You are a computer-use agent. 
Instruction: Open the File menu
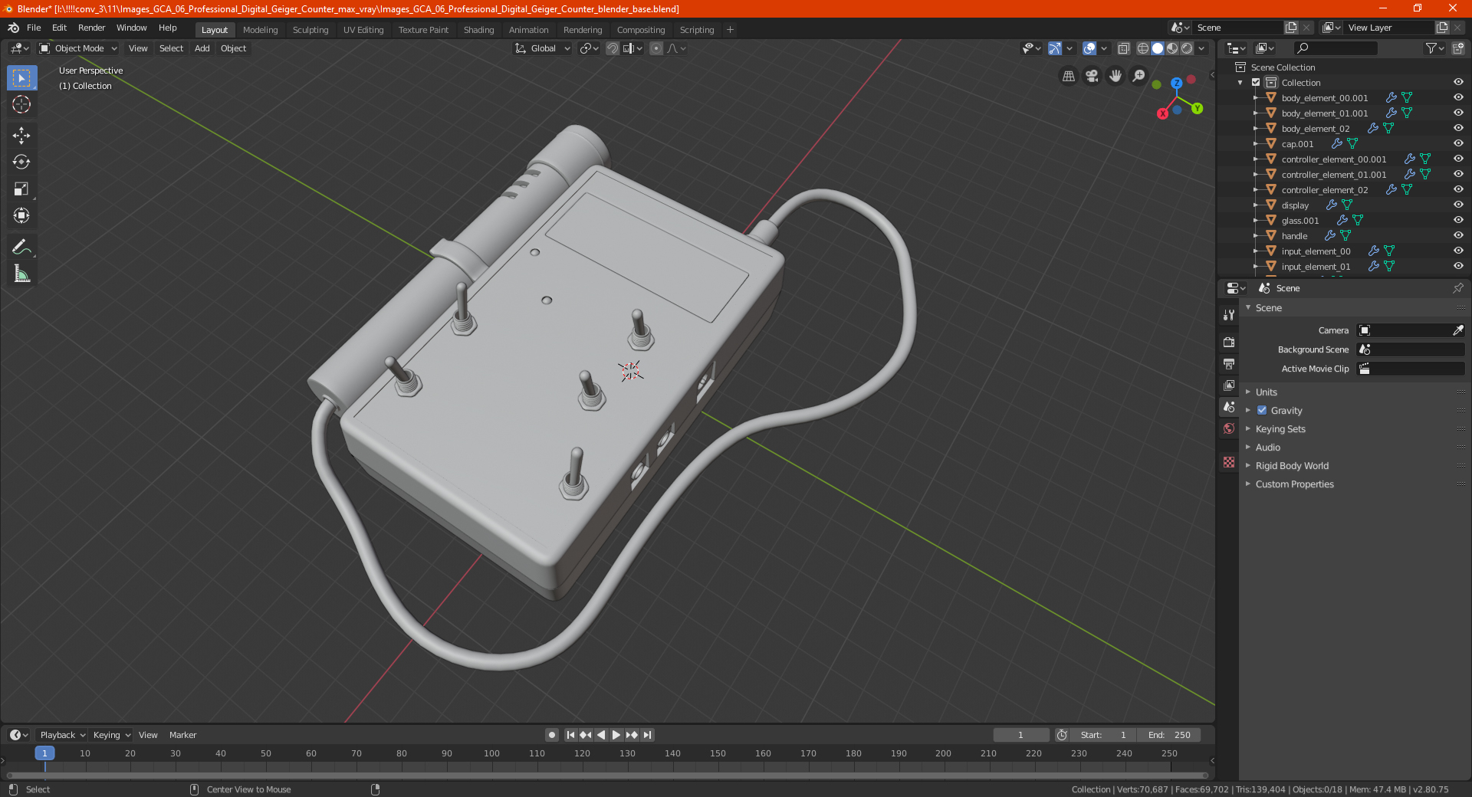34,28
